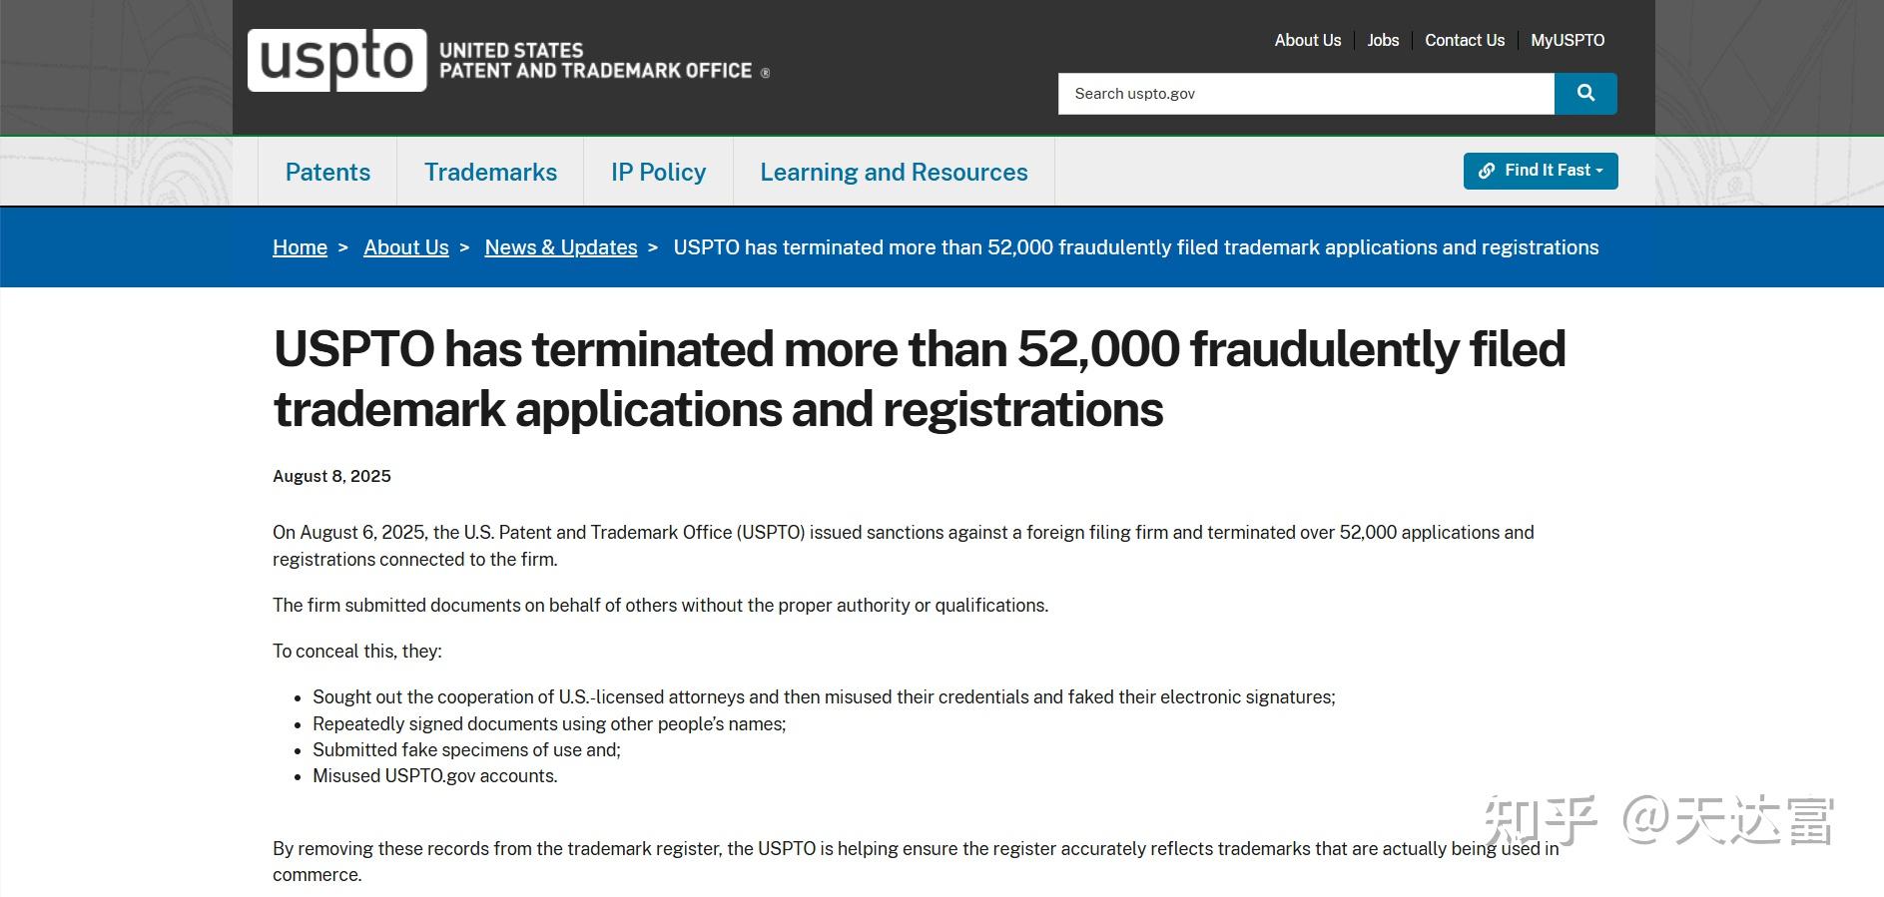Go to the Jobs page
The height and width of the screenshot is (897, 1884).
point(1383,40)
